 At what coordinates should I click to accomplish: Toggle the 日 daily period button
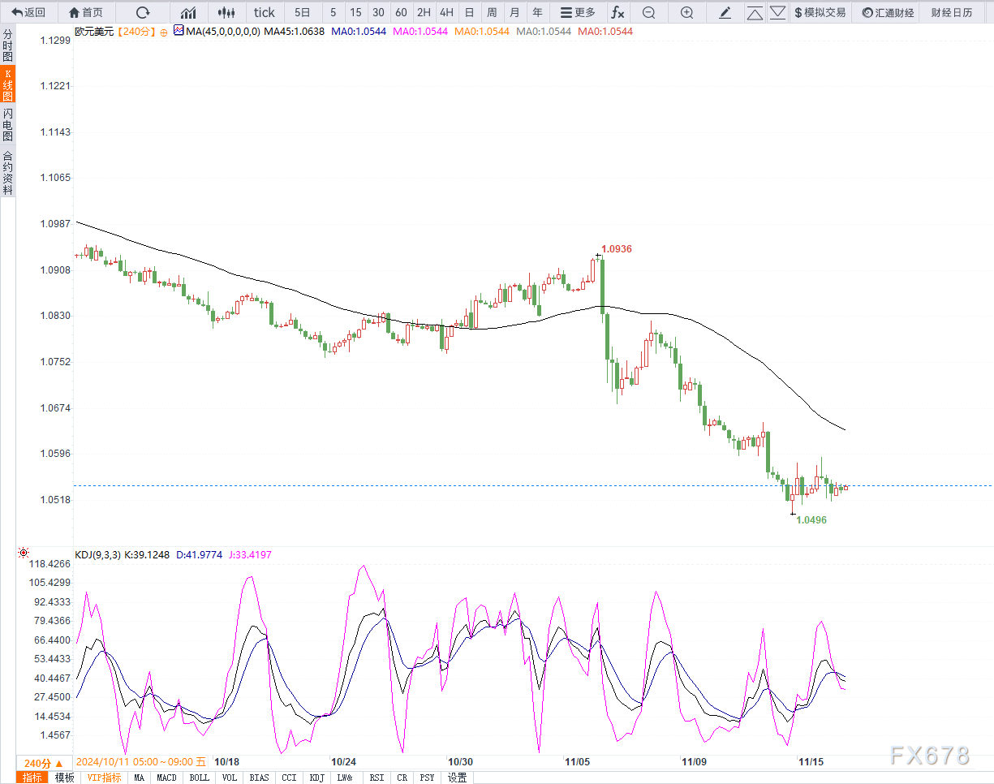tap(469, 12)
